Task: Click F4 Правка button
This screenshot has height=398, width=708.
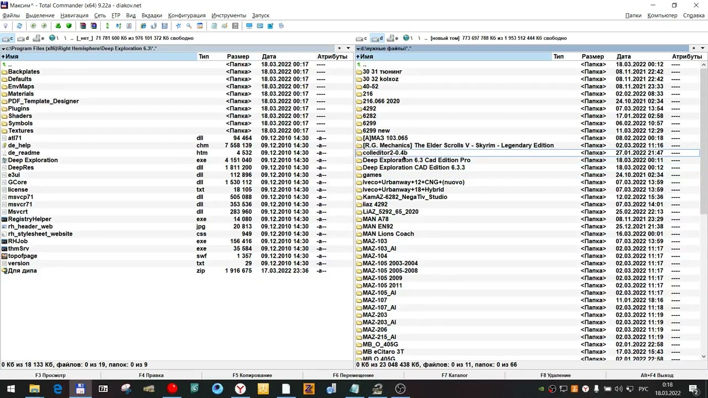Action: click(151, 375)
